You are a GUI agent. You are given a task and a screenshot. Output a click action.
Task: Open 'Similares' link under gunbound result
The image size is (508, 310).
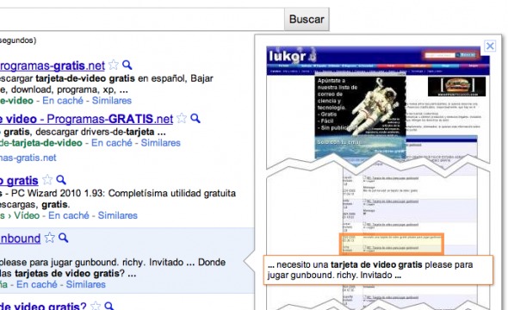[x=86, y=284]
